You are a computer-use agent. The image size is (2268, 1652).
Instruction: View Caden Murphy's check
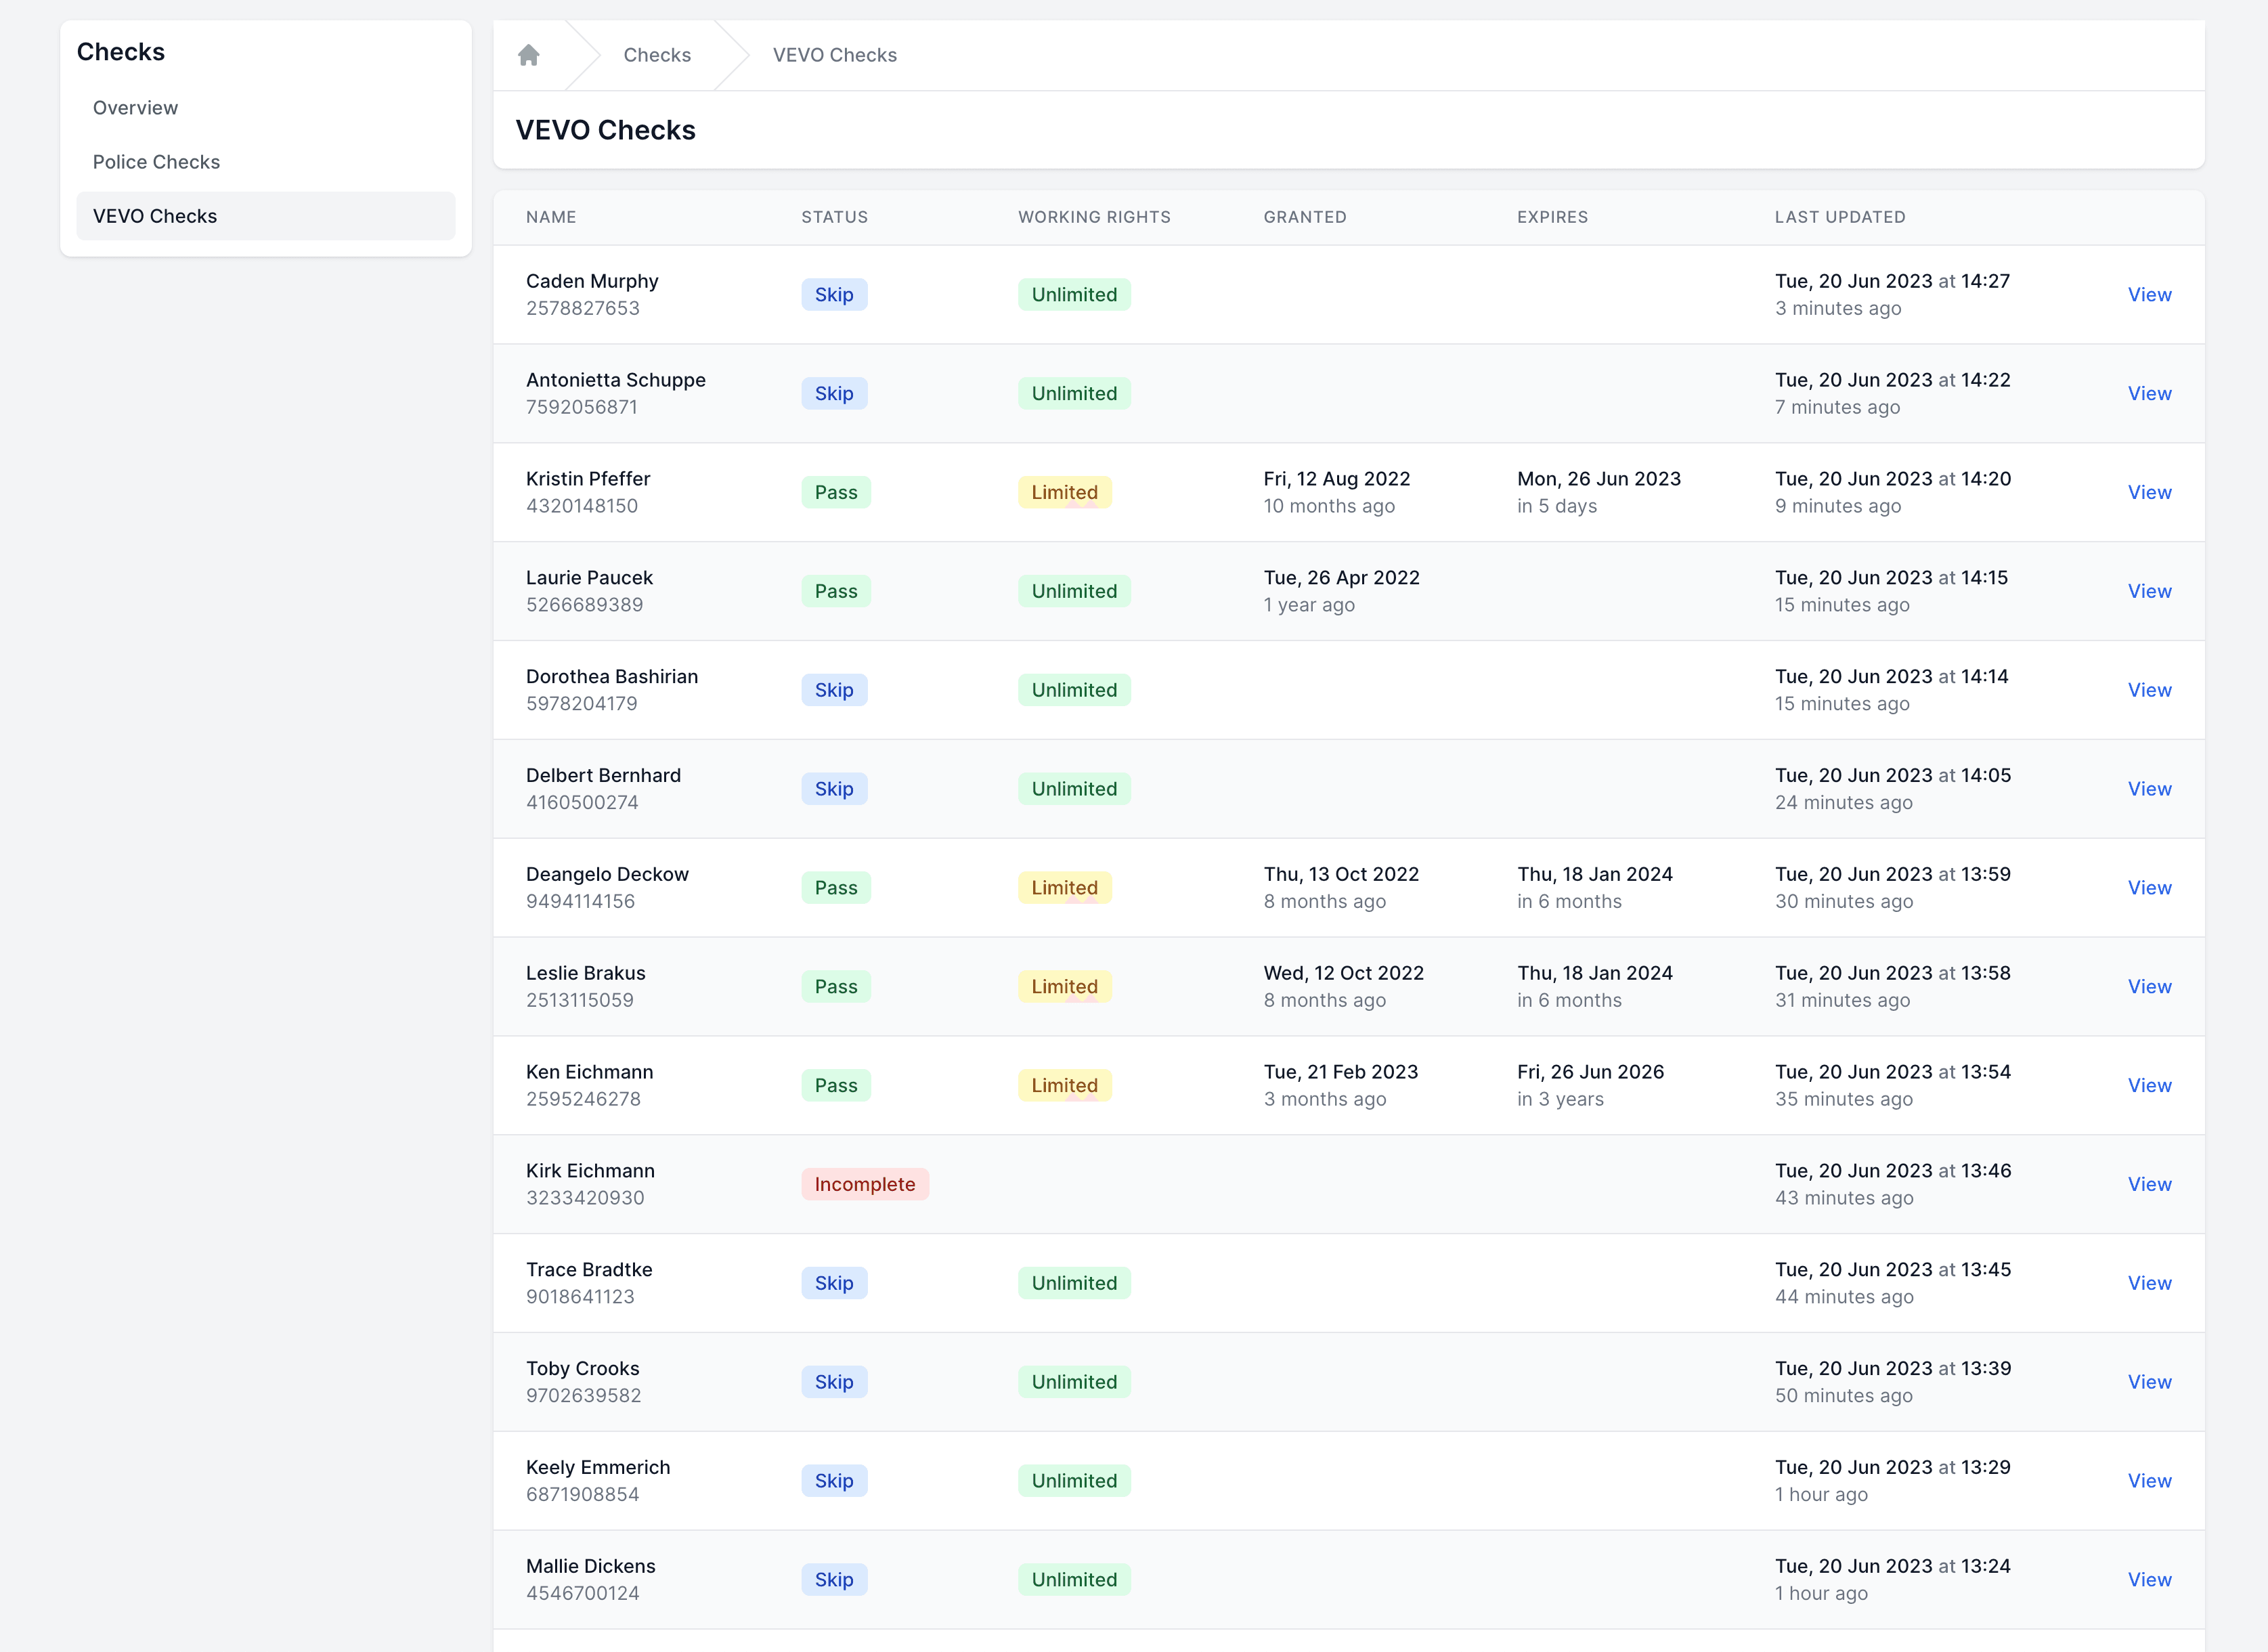click(x=2149, y=295)
